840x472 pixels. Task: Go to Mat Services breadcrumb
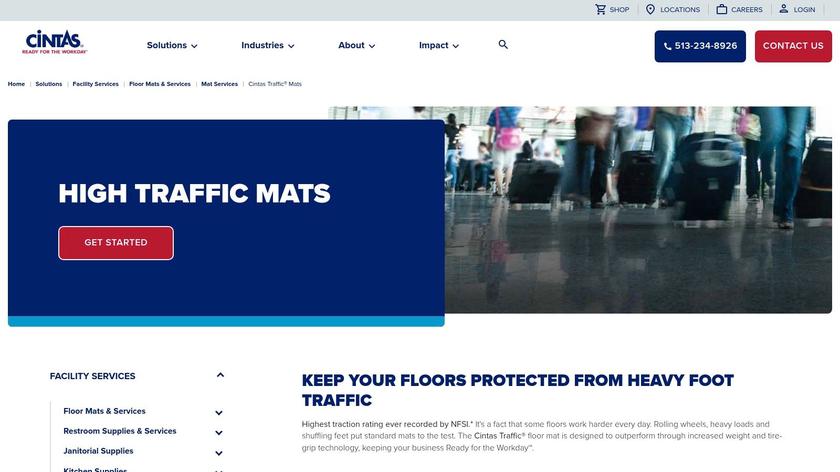click(219, 84)
